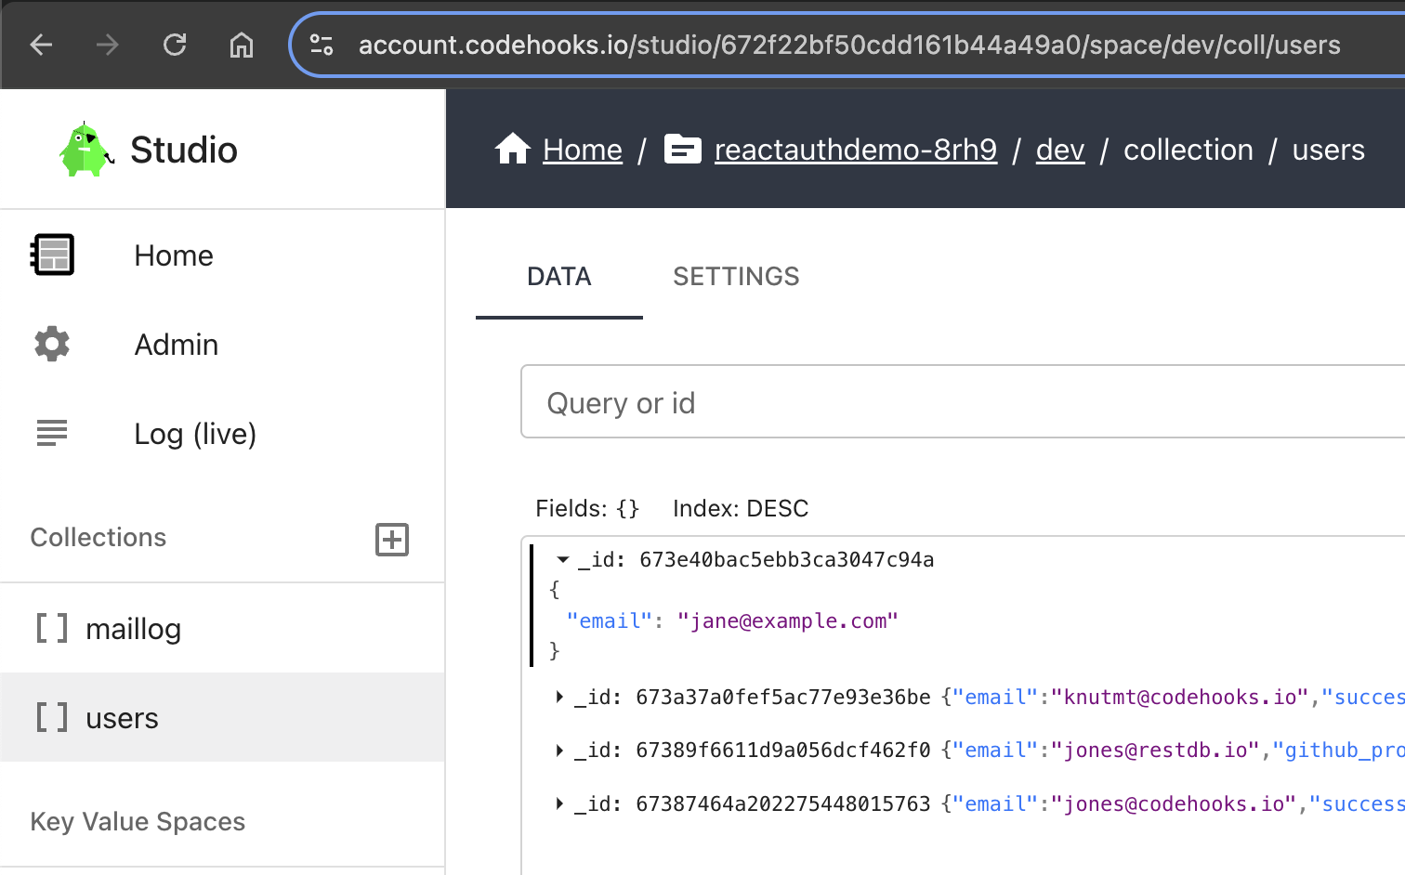This screenshot has width=1405, height=875.
Task: Switch to the SETTINGS tab
Action: (x=736, y=277)
